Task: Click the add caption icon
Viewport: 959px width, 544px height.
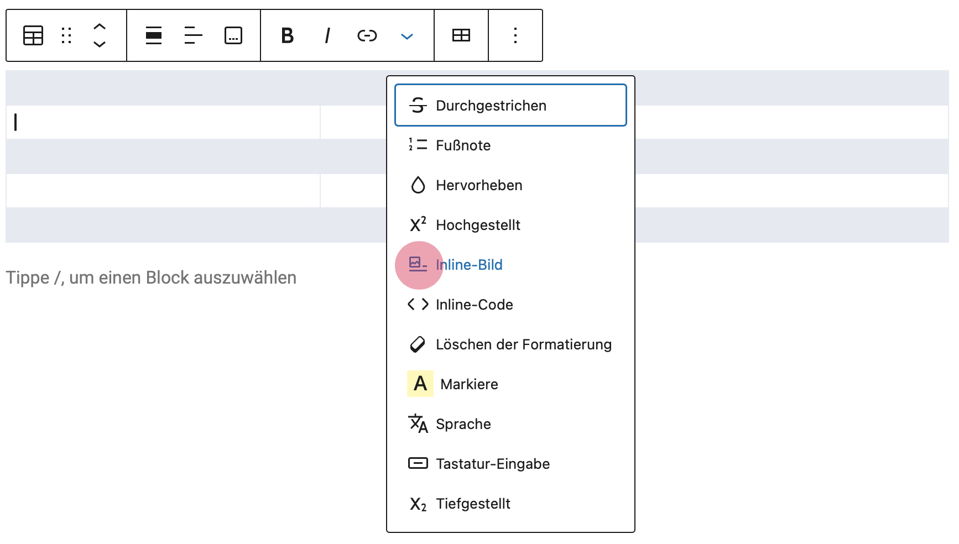Action: tap(233, 36)
